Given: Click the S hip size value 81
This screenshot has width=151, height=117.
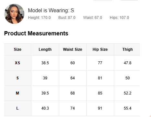Looking at the screenshot, I should [x=100, y=78].
